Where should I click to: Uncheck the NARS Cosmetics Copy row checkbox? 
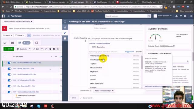pos(5,63)
